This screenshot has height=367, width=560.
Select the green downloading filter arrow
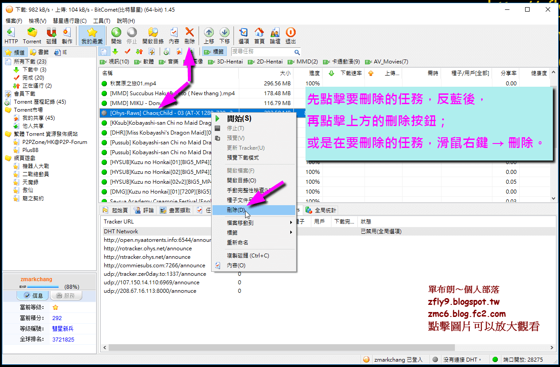click(x=115, y=52)
